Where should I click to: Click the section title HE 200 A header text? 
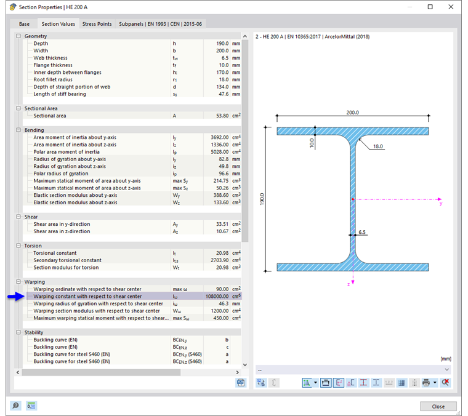[312, 37]
